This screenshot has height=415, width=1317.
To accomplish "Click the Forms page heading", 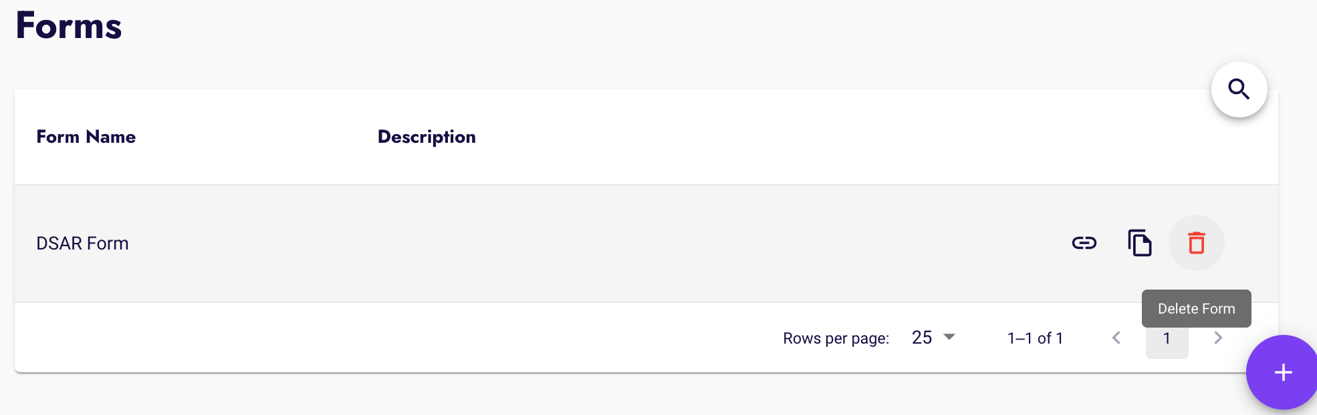I will [x=69, y=26].
